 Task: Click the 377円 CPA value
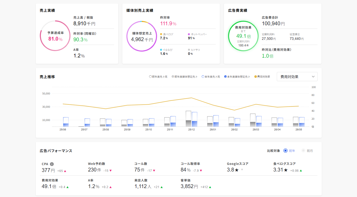tap(48, 170)
